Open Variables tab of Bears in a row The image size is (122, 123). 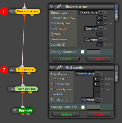pos(116,13)
